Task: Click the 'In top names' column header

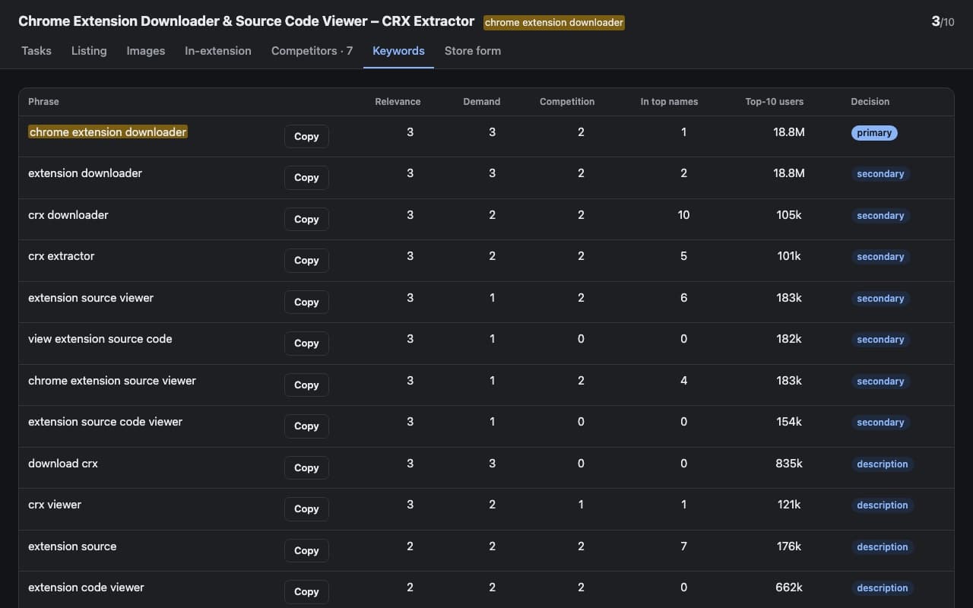Action: point(669,102)
